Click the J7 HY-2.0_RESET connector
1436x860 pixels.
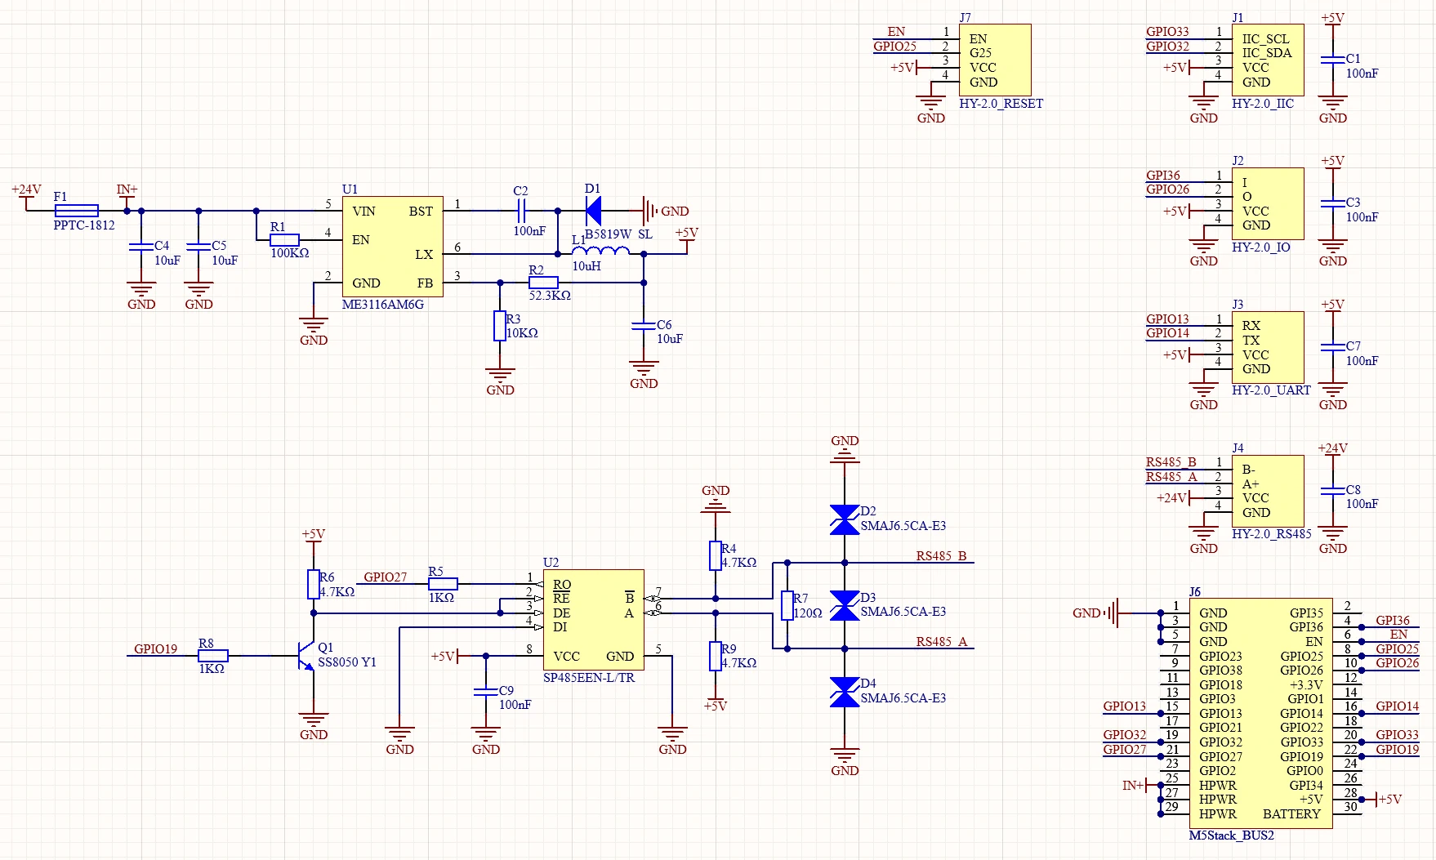(994, 60)
